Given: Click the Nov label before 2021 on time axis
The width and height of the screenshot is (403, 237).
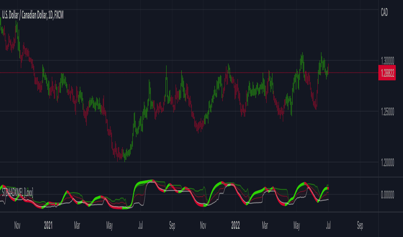Looking at the screenshot, I should [x=17, y=225].
